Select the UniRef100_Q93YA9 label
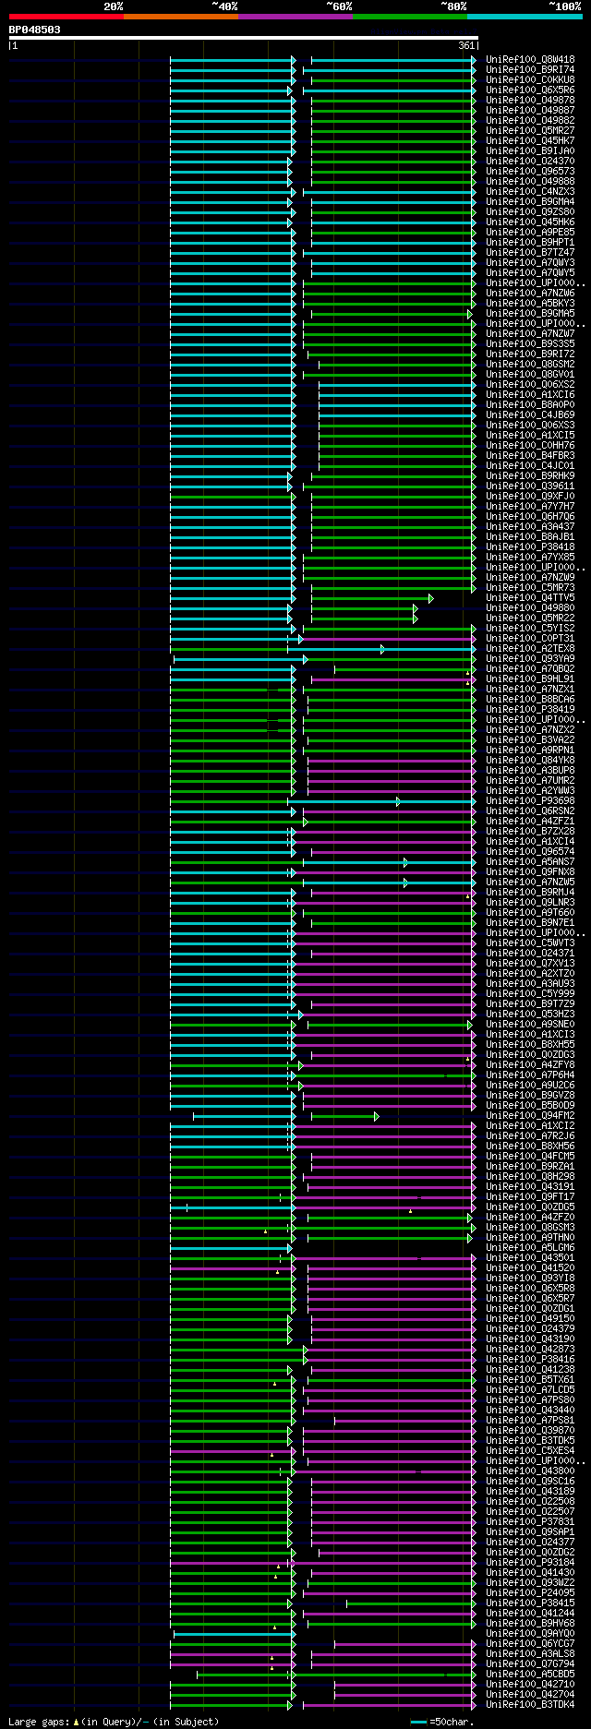 [x=530, y=659]
